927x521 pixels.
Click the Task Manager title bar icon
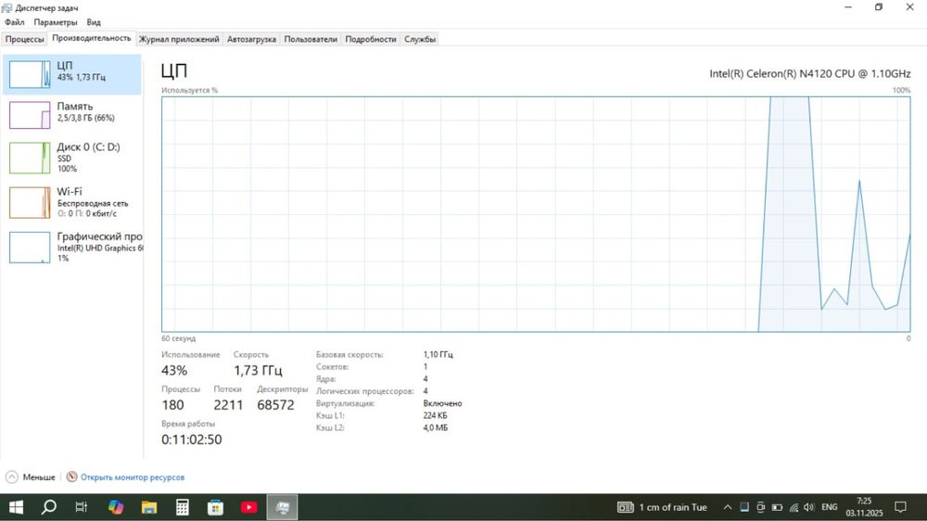point(7,7)
